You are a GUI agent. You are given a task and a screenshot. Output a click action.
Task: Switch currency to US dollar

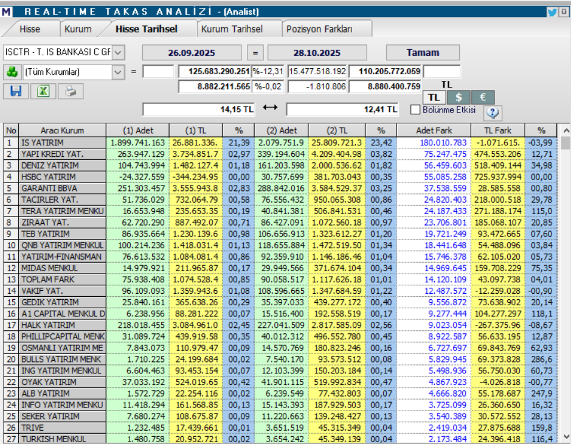tap(458, 97)
